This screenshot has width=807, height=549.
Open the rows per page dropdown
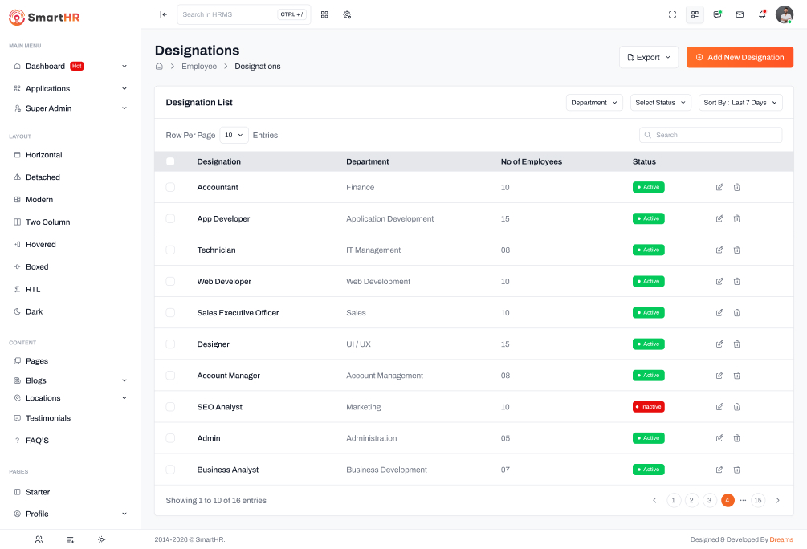click(x=234, y=136)
